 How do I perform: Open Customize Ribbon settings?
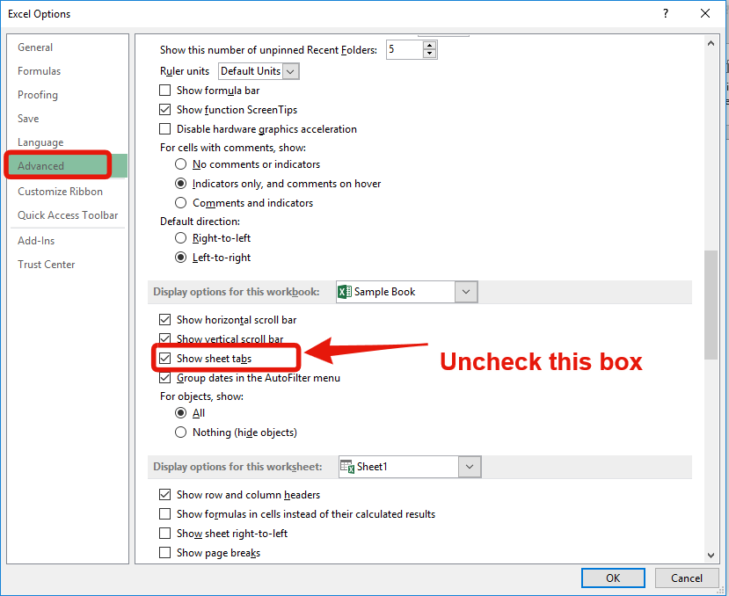pyautogui.click(x=60, y=192)
